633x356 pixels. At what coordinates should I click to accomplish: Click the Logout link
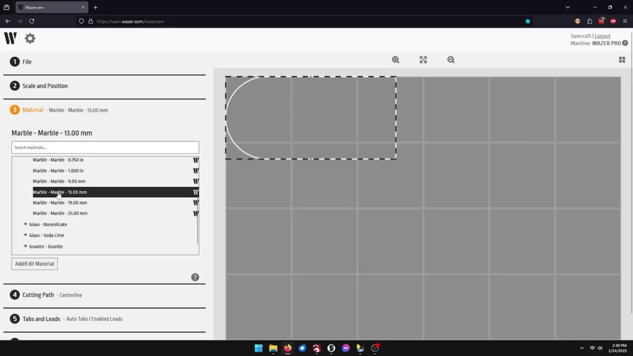point(602,36)
